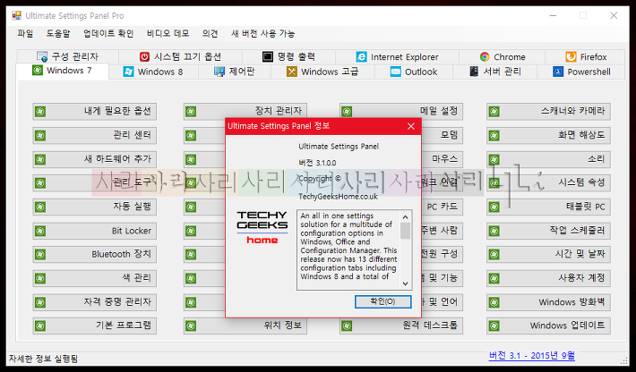Open 장치 관리자
The image size is (636, 372).
coord(245,110)
